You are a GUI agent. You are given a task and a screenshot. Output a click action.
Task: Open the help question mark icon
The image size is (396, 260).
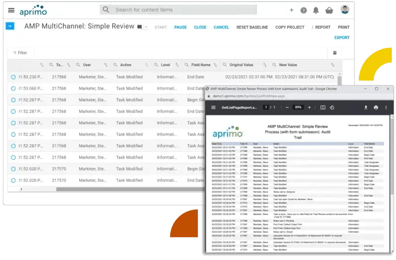click(303, 10)
